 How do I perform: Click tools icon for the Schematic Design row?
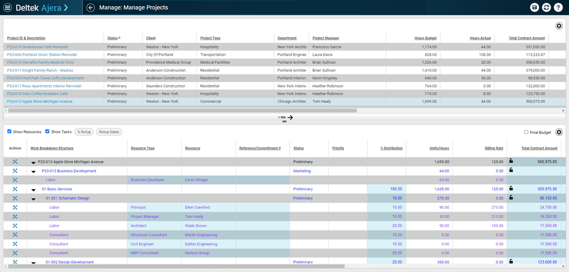(x=15, y=198)
